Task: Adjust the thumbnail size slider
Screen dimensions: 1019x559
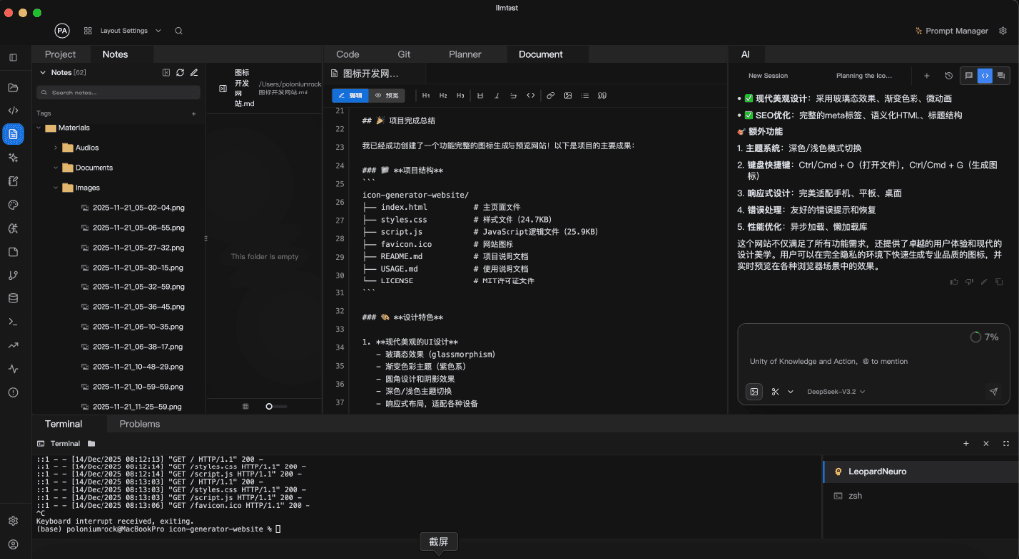Action: (275, 407)
